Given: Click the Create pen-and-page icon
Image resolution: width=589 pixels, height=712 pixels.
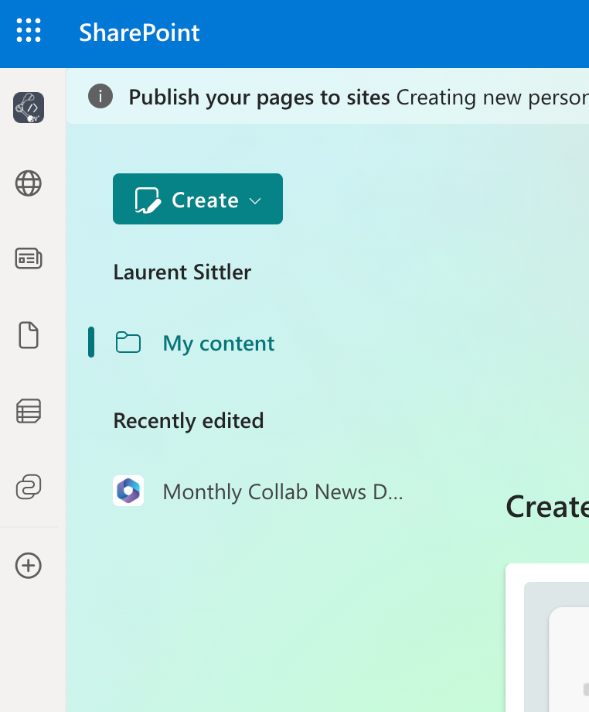Looking at the screenshot, I should click(x=148, y=200).
